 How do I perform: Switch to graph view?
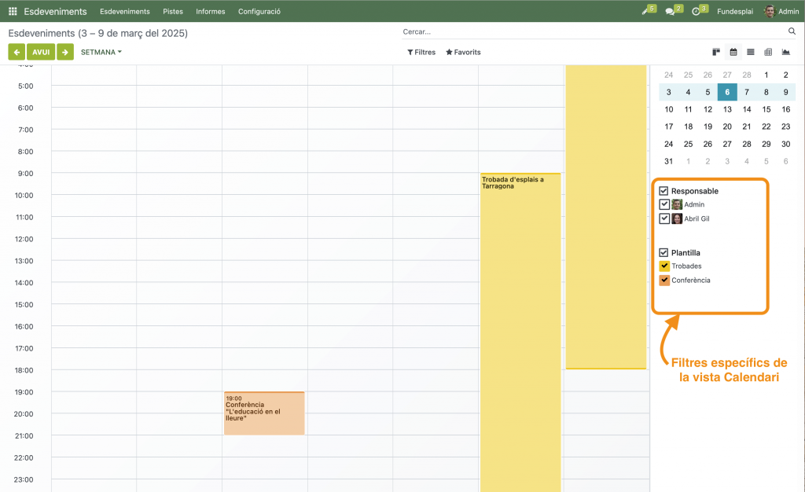785,53
